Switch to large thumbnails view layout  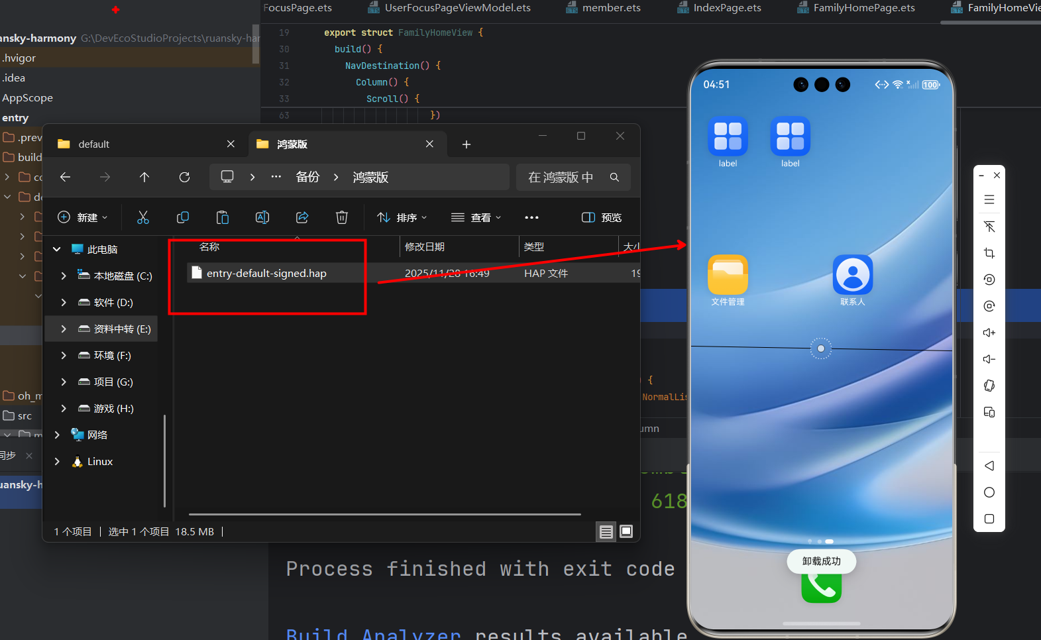click(626, 531)
